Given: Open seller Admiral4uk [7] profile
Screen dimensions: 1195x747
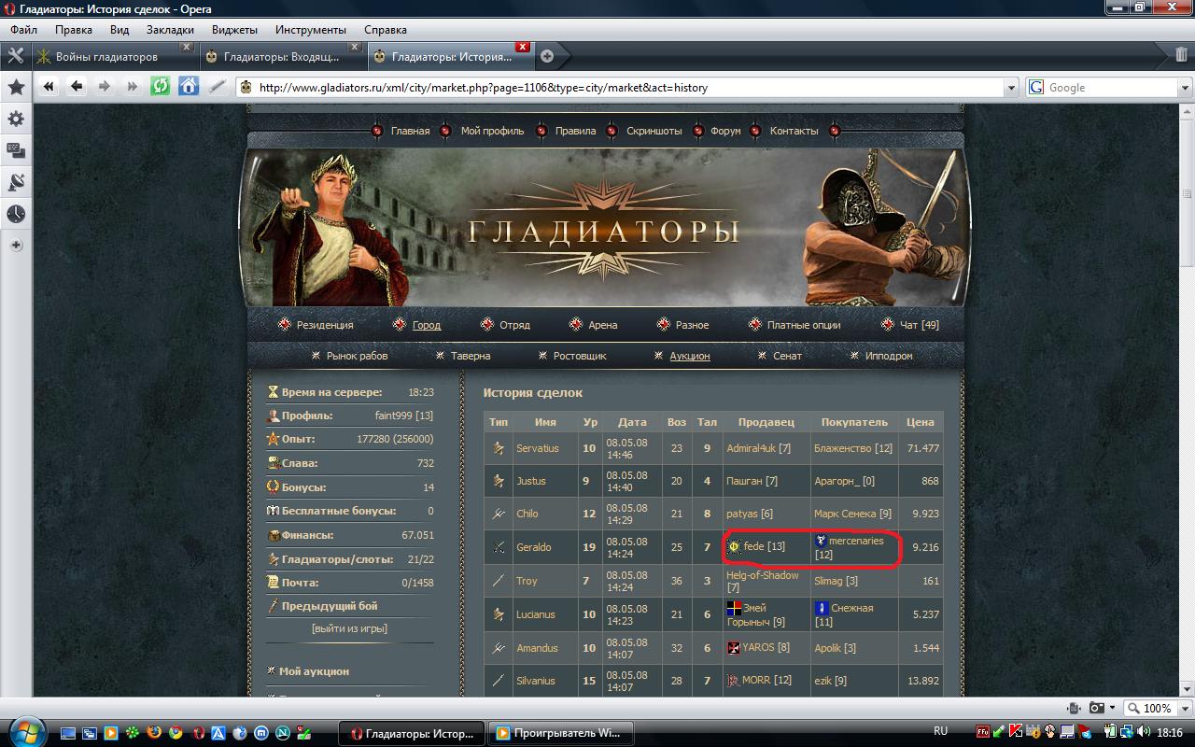Looking at the screenshot, I should coord(758,448).
